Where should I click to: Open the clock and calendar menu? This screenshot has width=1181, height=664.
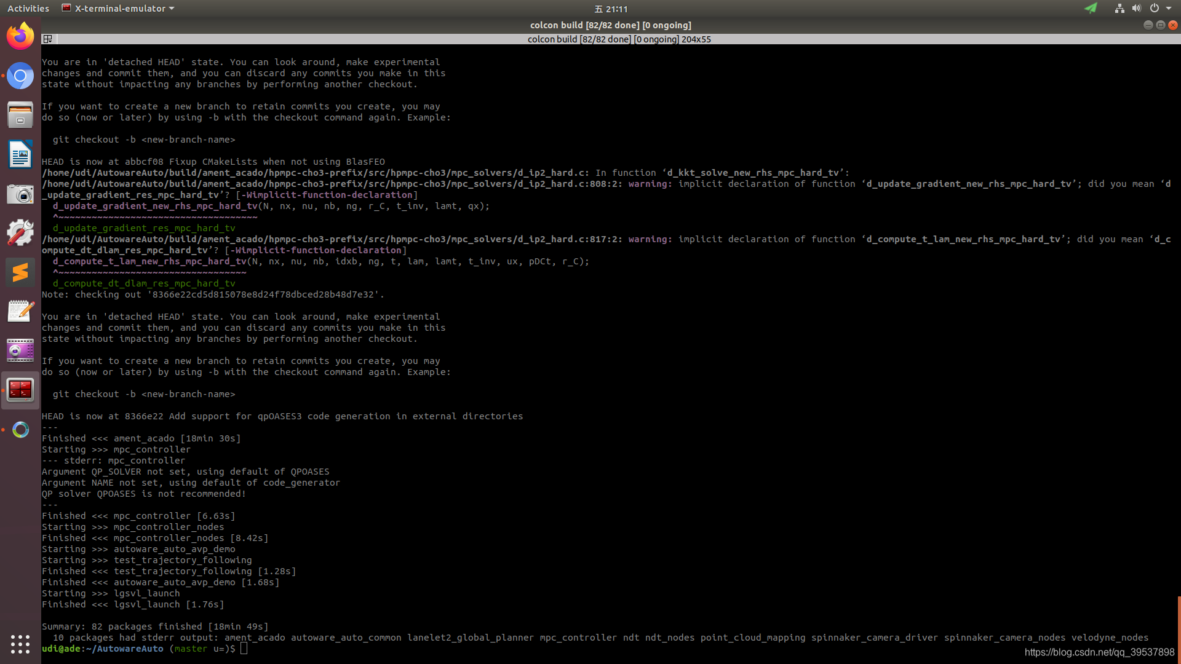611,9
